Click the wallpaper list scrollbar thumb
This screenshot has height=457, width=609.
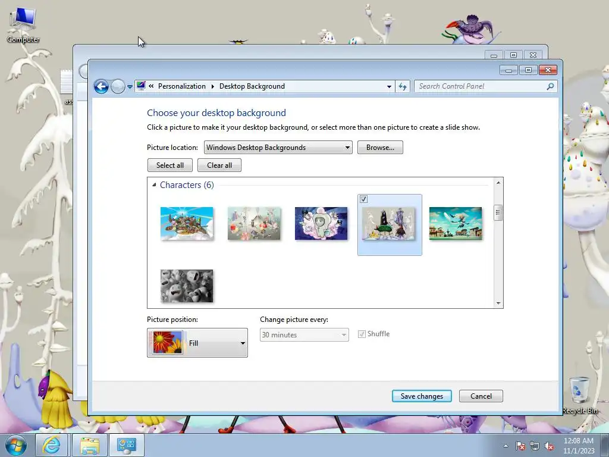click(498, 212)
